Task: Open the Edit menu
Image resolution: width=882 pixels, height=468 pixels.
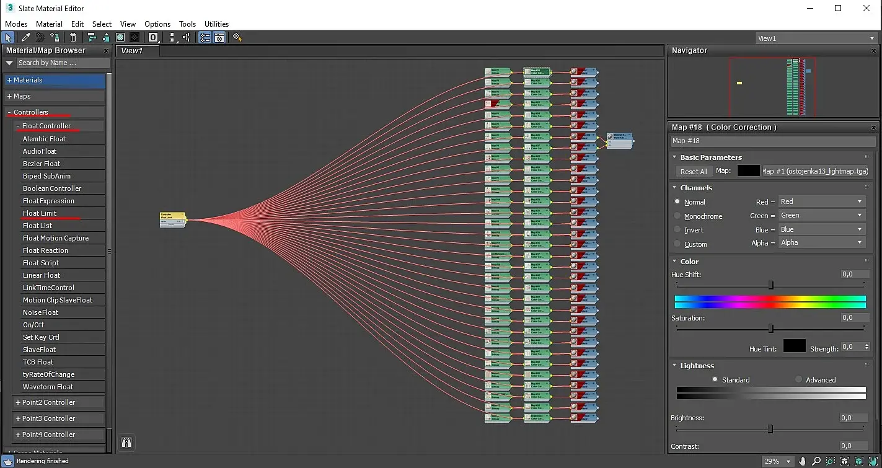Action: [x=77, y=24]
